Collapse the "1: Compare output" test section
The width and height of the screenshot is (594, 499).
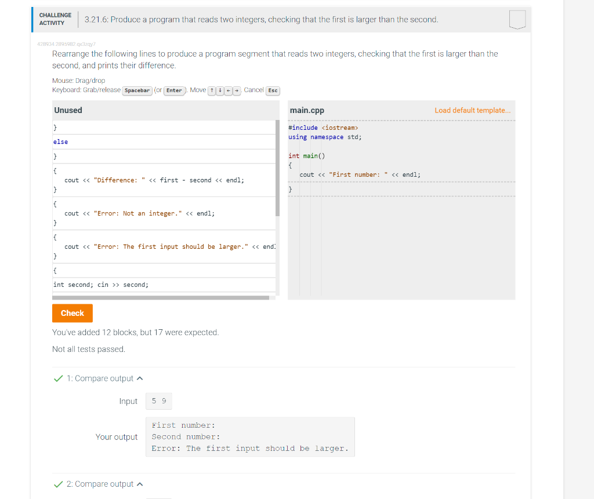pyautogui.click(x=139, y=378)
